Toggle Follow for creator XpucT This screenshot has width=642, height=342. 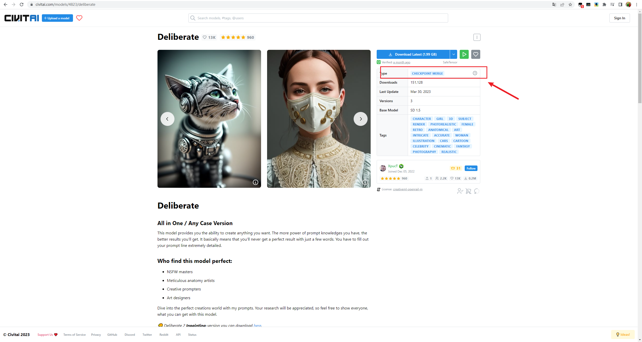tap(471, 168)
